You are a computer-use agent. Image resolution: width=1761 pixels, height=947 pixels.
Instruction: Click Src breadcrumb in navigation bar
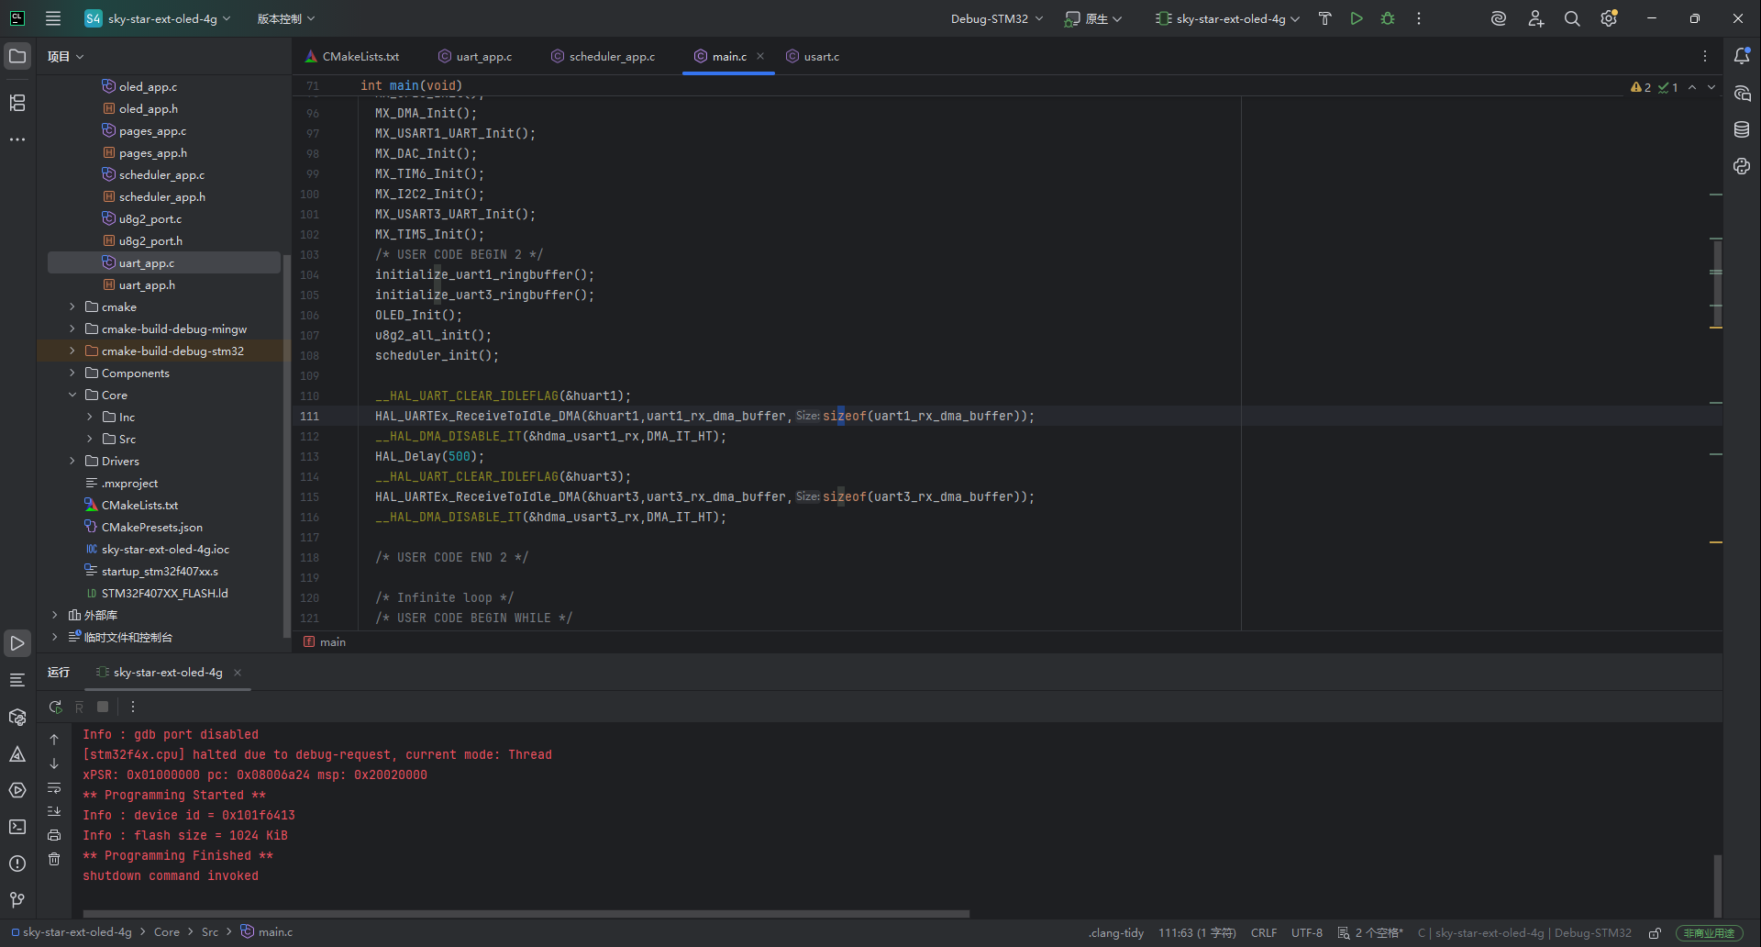tap(210, 932)
